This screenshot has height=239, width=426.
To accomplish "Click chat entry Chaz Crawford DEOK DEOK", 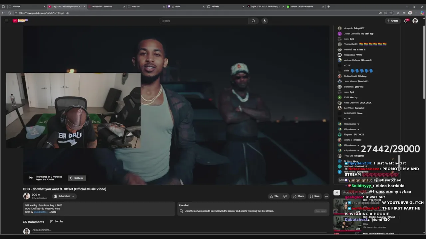I will point(354,103).
